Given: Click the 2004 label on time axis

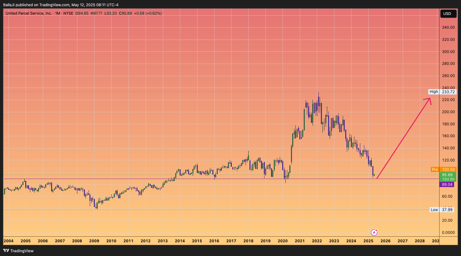Looking at the screenshot, I should (8, 241).
